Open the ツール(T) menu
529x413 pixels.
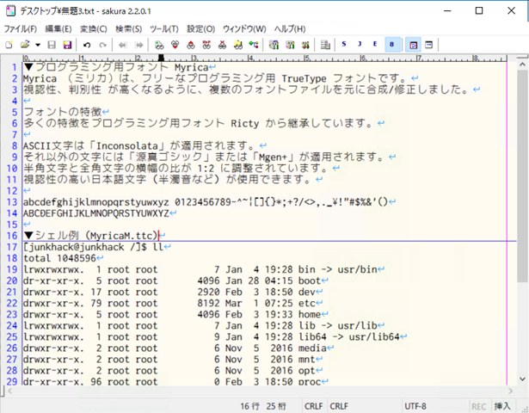click(x=164, y=29)
